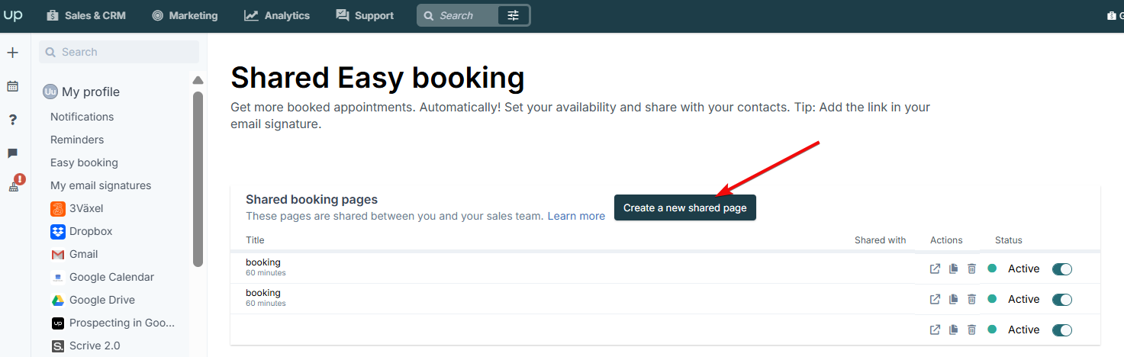1124x357 pixels.
Task: Select Easy booking in the sidebar
Action: [84, 162]
